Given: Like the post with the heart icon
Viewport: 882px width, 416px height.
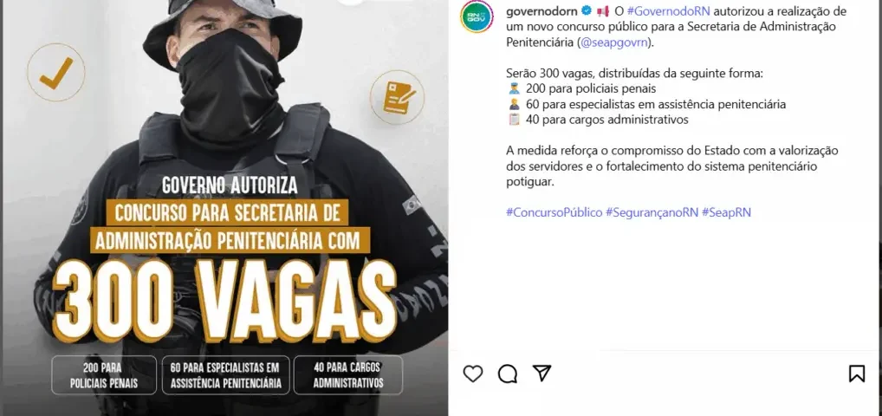Looking at the screenshot, I should [x=472, y=374].
